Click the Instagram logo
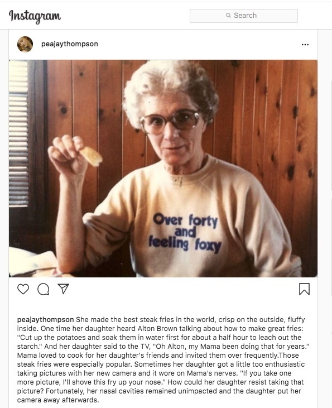Screen dimensions: 332x408 click(x=35, y=16)
